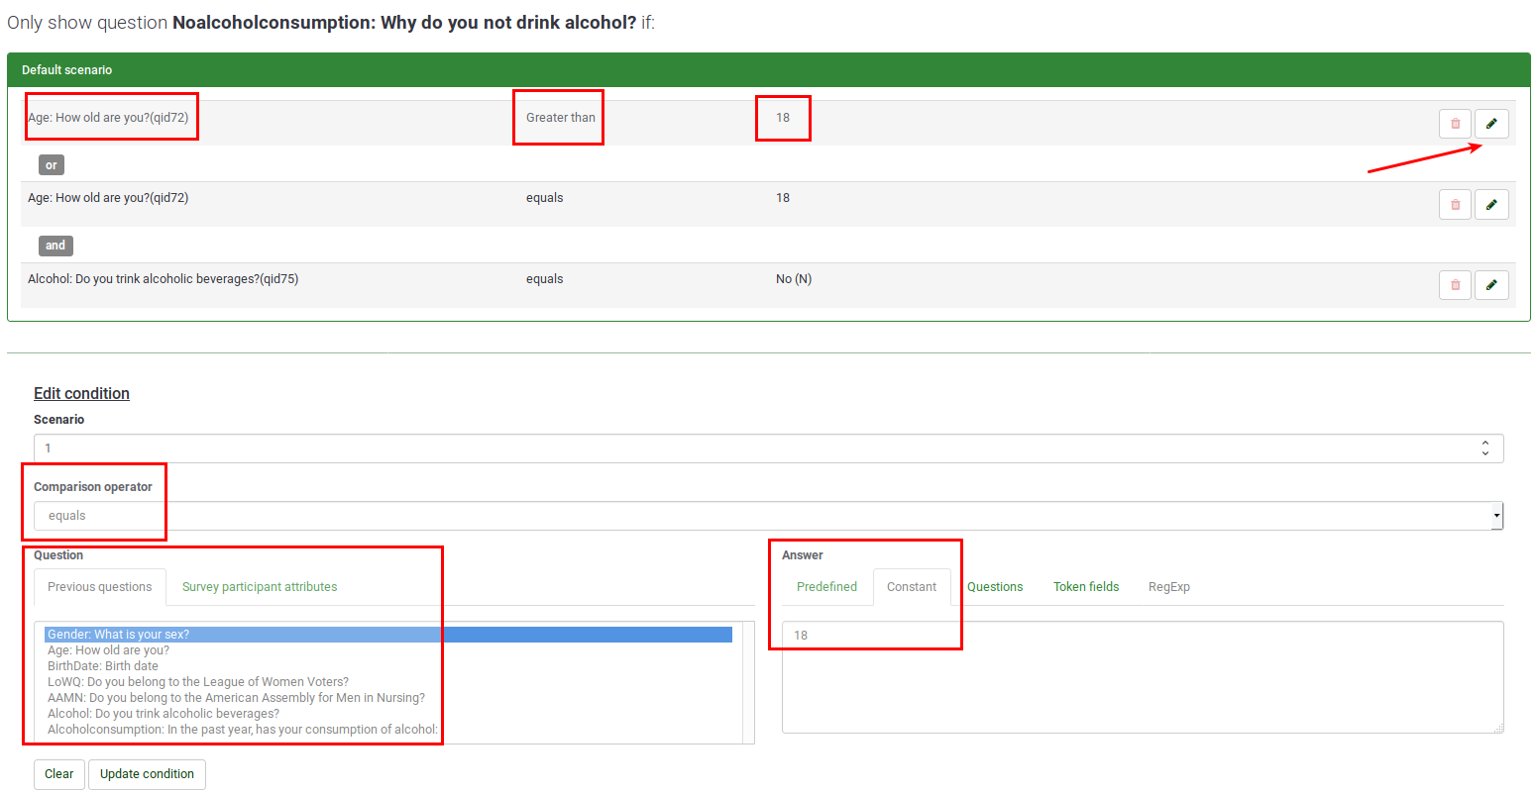Click value 18 in the Greater than row
Screen dimensions: 1536x794
coord(783,118)
